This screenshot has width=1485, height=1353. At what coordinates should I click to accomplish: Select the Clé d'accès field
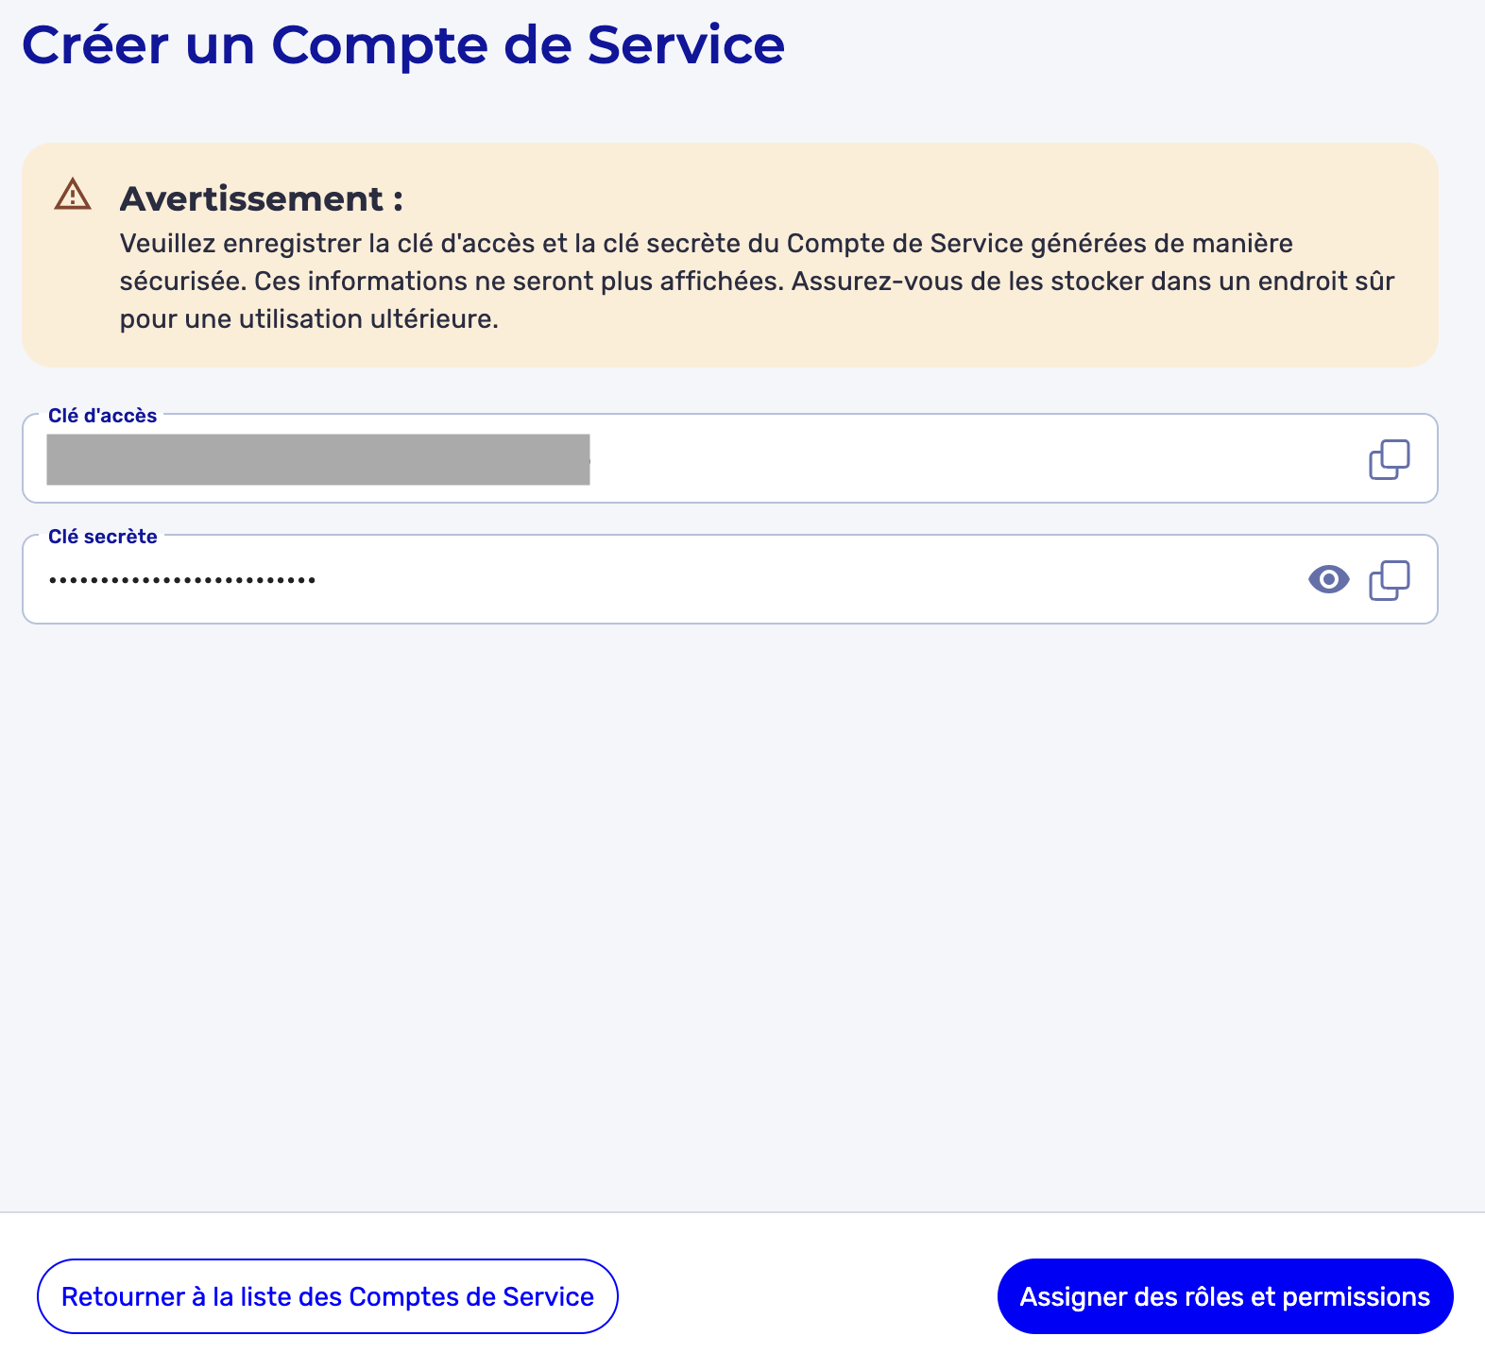coord(729,458)
